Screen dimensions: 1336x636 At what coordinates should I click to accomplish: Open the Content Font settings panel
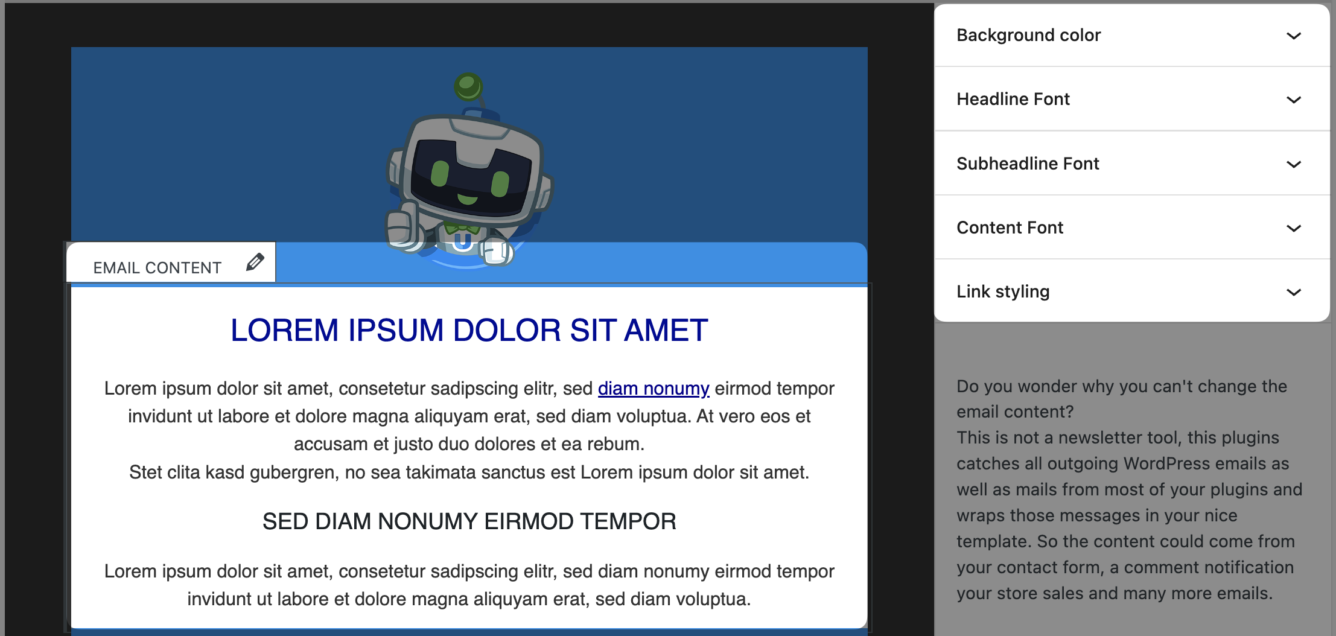coord(1010,228)
